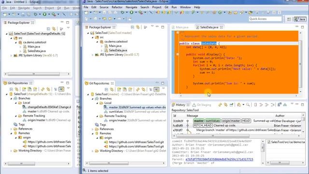Collapse All in front Package Explorer toolbar

(132, 27)
